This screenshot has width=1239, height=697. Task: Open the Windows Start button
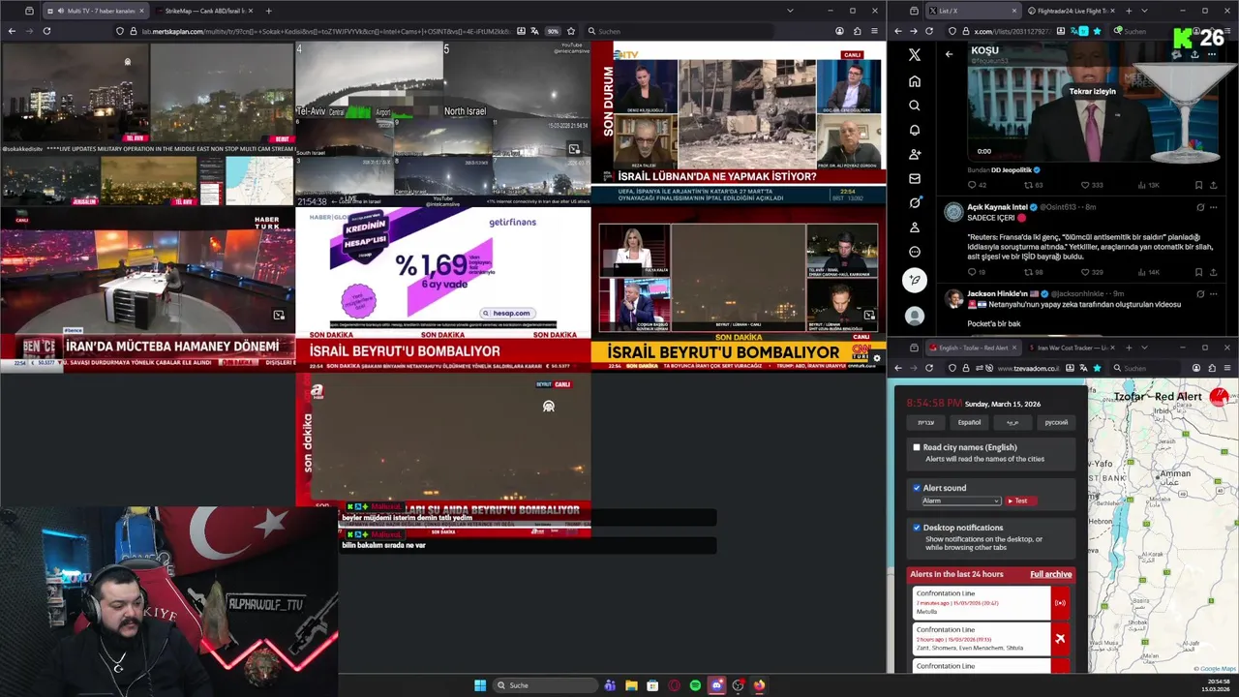480,685
